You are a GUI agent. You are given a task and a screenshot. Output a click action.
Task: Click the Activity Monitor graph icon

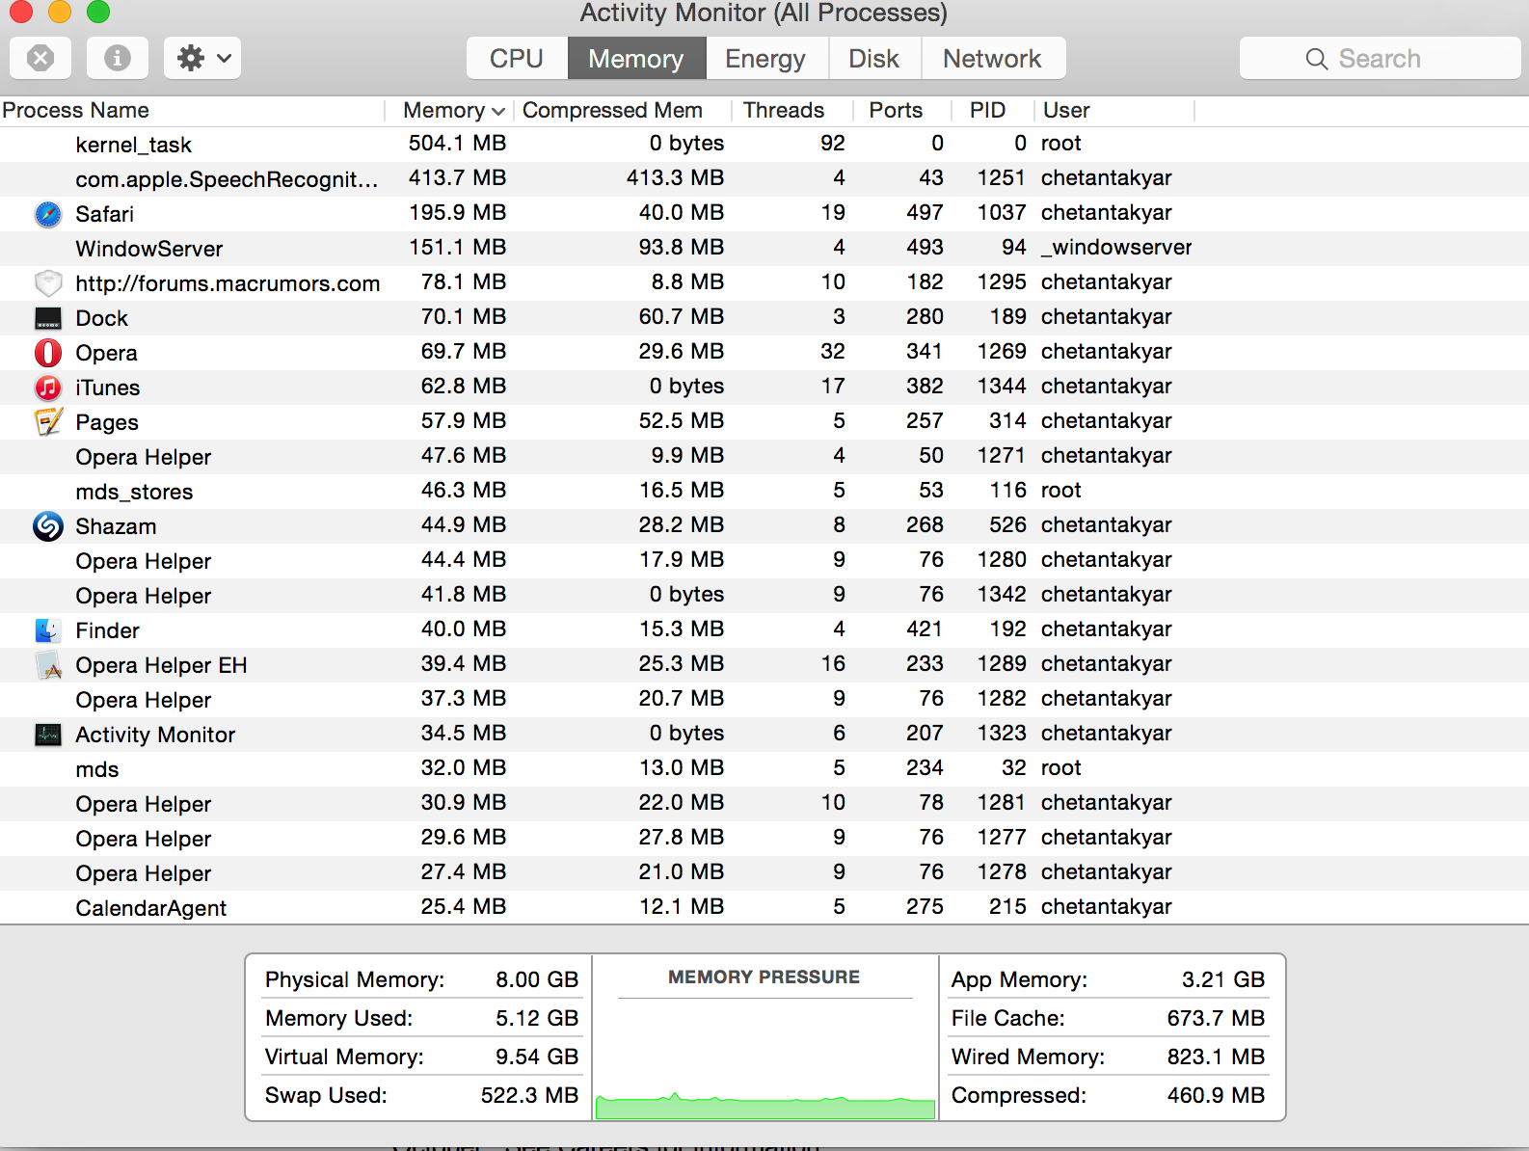tap(48, 735)
